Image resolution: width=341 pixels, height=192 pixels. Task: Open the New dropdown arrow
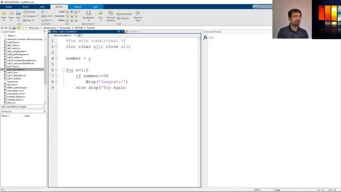(4, 20)
